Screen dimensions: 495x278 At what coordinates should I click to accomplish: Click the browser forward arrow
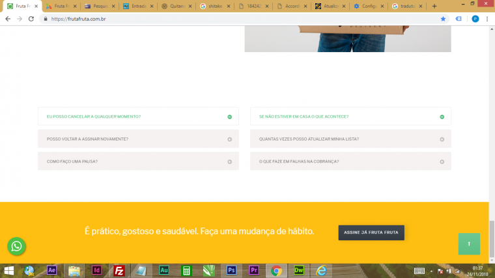pos(20,19)
